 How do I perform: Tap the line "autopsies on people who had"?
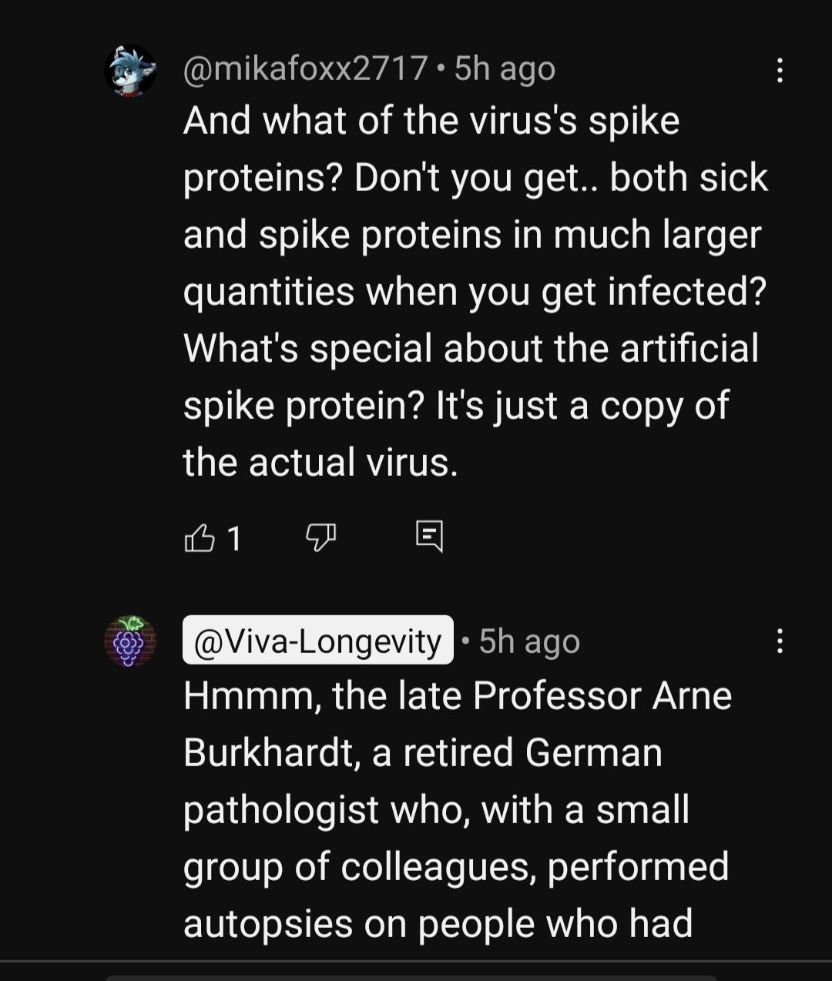[x=438, y=924]
